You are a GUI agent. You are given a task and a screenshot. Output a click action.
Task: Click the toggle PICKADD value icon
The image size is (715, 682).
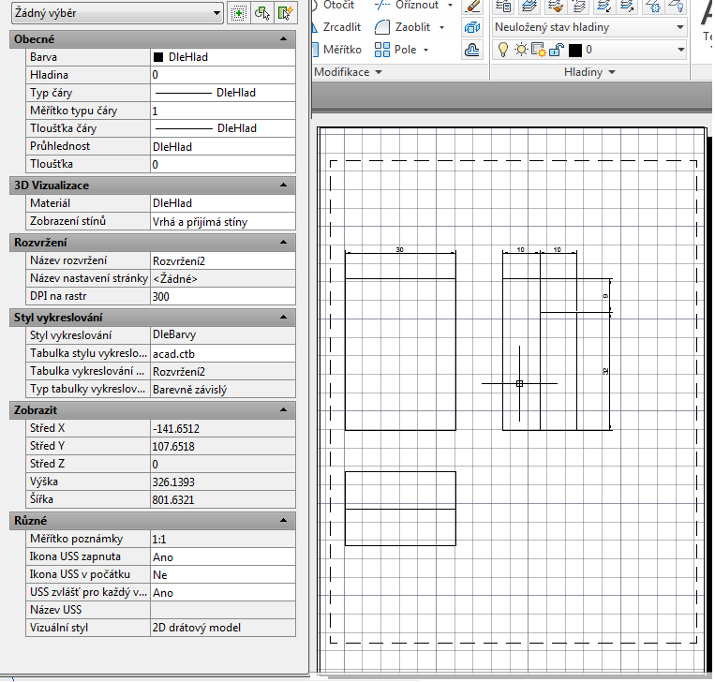coord(239,13)
